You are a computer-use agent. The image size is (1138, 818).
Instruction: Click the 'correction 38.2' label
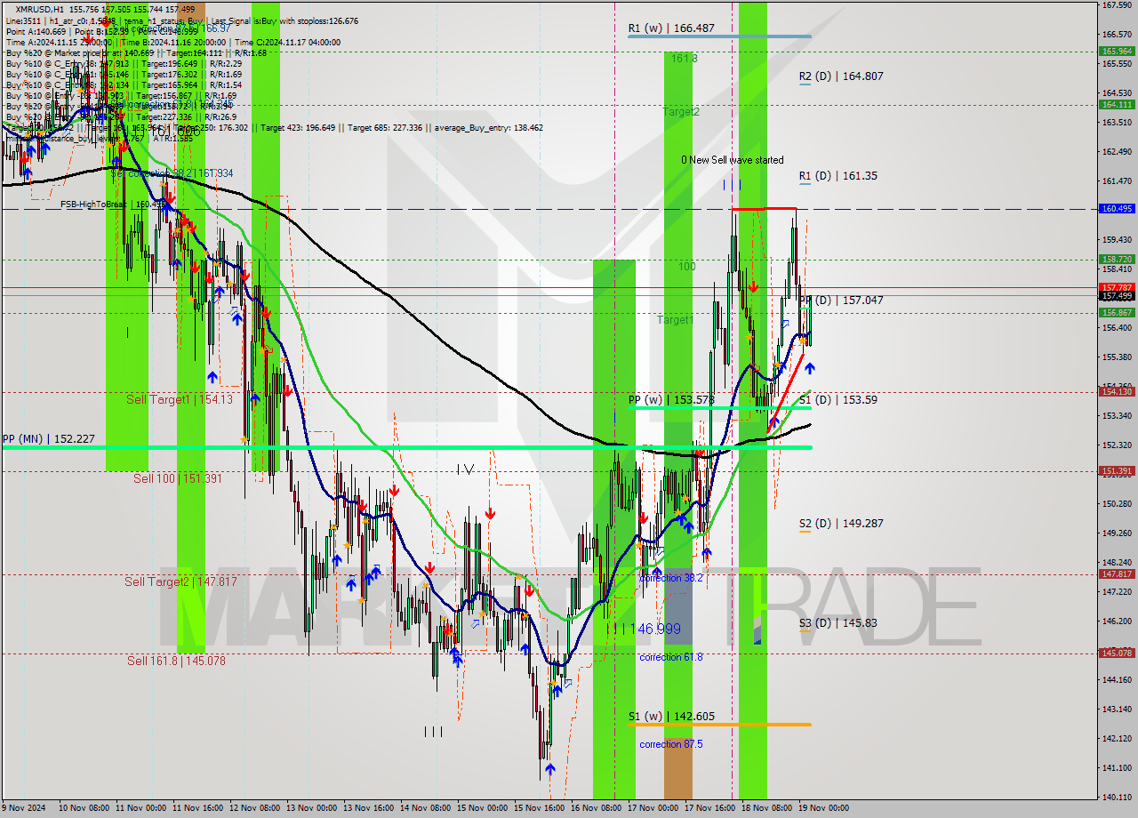tap(671, 578)
